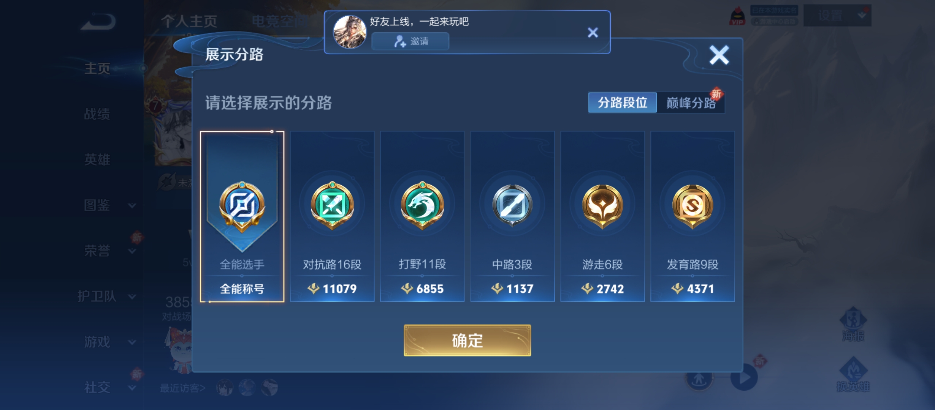This screenshot has width=935, height=410.
Task: Select the 全能选手 all-rounder badge card
Action: [x=242, y=217]
